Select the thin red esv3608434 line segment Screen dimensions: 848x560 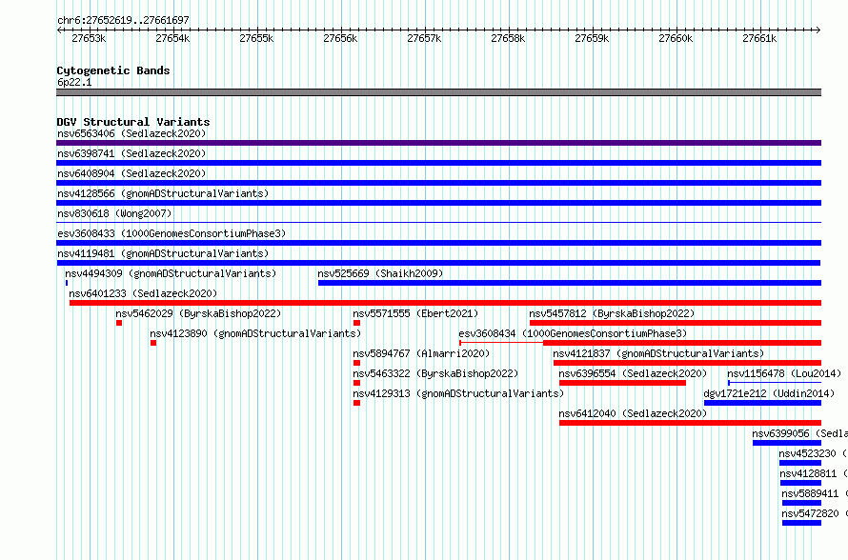(501, 343)
